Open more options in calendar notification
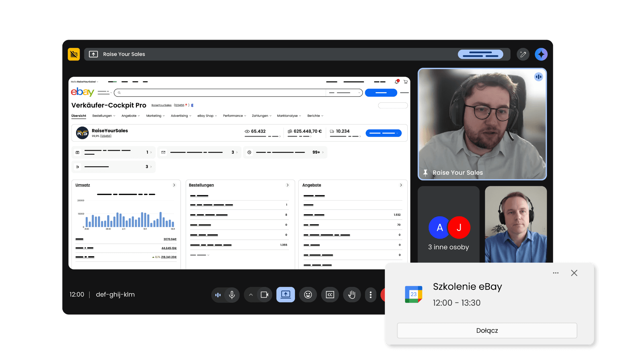This screenshot has width=635, height=357. (556, 273)
